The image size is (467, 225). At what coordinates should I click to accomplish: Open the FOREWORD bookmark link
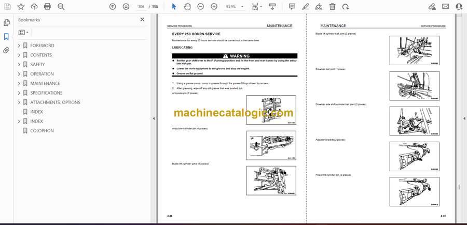[x=42, y=46]
